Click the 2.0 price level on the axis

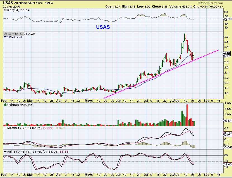click(x=226, y=83)
